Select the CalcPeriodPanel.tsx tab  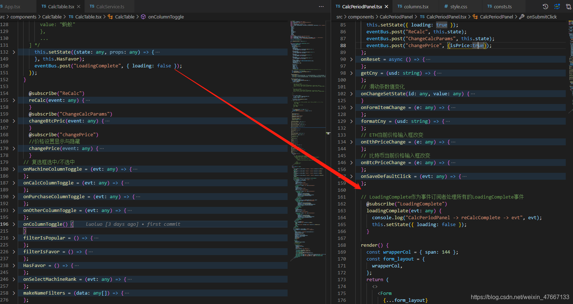362,7
